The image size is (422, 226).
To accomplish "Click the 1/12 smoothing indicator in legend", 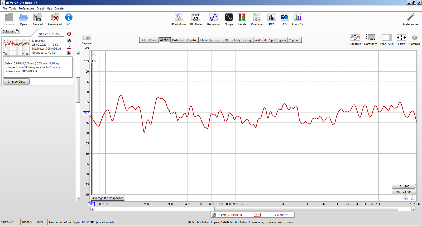I will [257, 215].
